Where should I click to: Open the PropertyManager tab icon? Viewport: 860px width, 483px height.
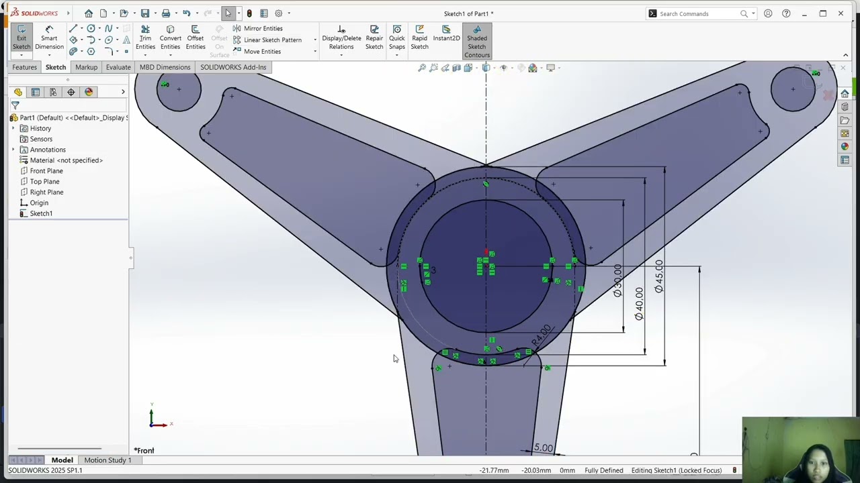pos(36,92)
